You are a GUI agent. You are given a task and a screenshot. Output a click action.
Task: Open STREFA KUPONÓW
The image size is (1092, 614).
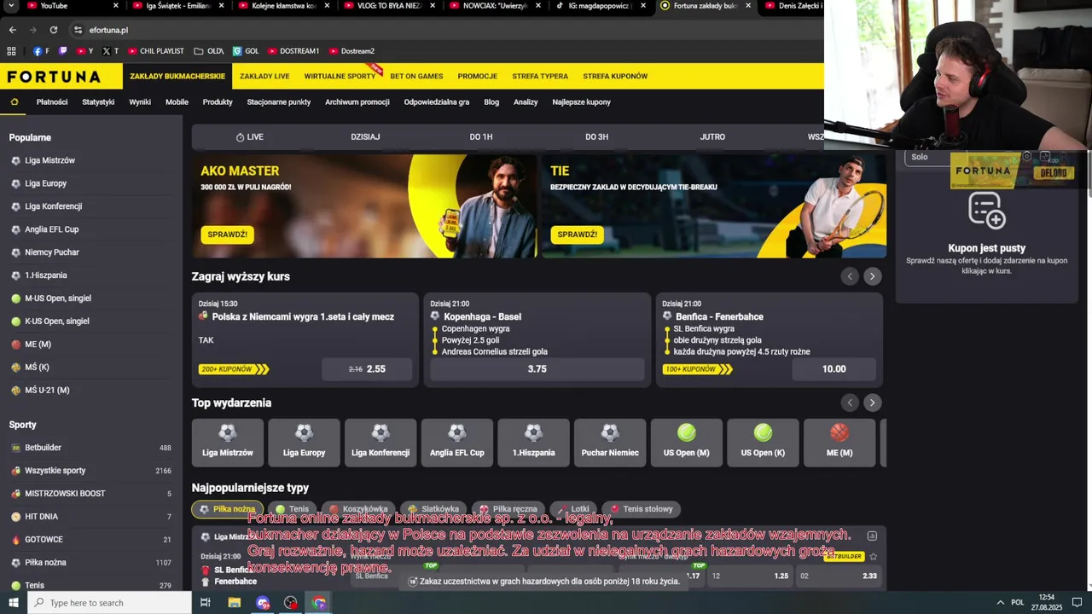click(x=615, y=76)
